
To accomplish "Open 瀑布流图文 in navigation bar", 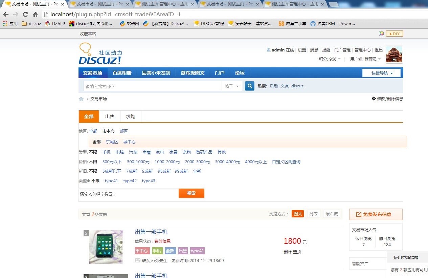I will pos(193,73).
